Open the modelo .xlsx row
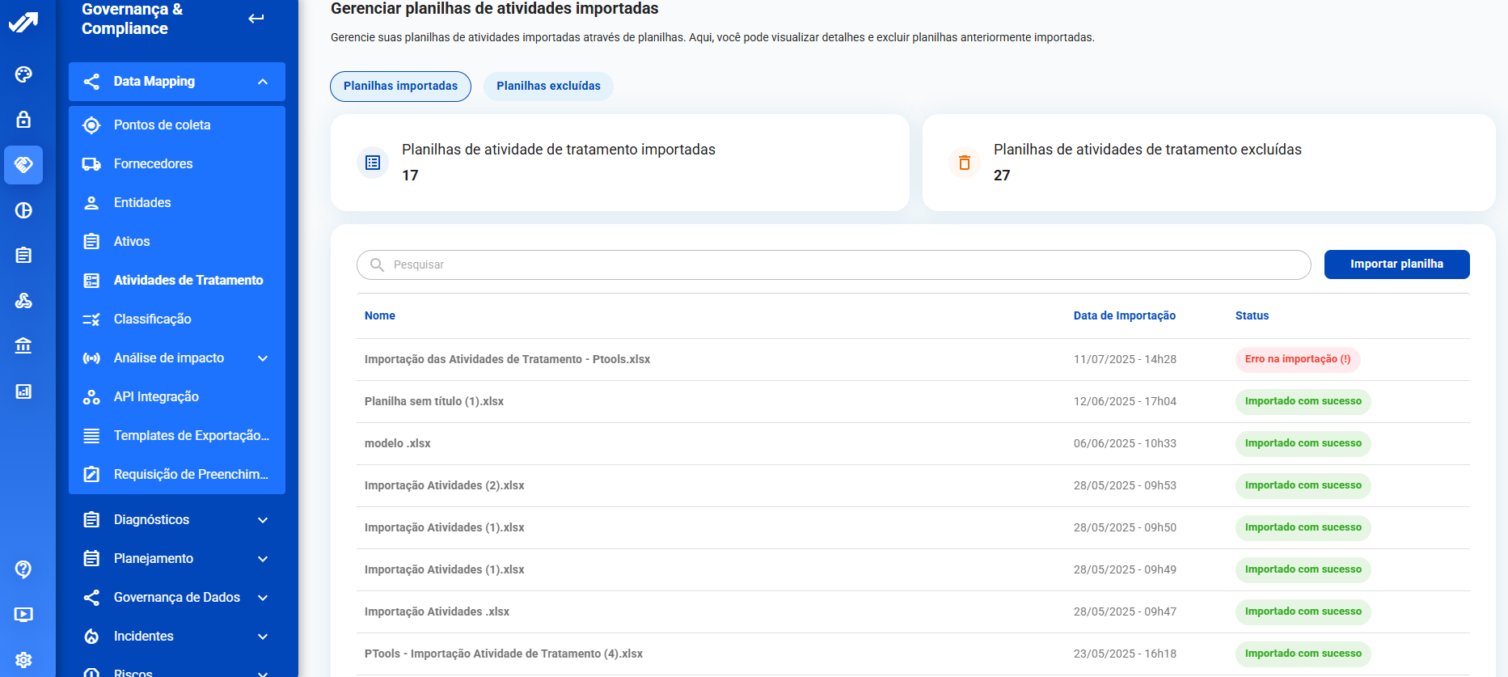The height and width of the screenshot is (677, 1508). pos(398,444)
